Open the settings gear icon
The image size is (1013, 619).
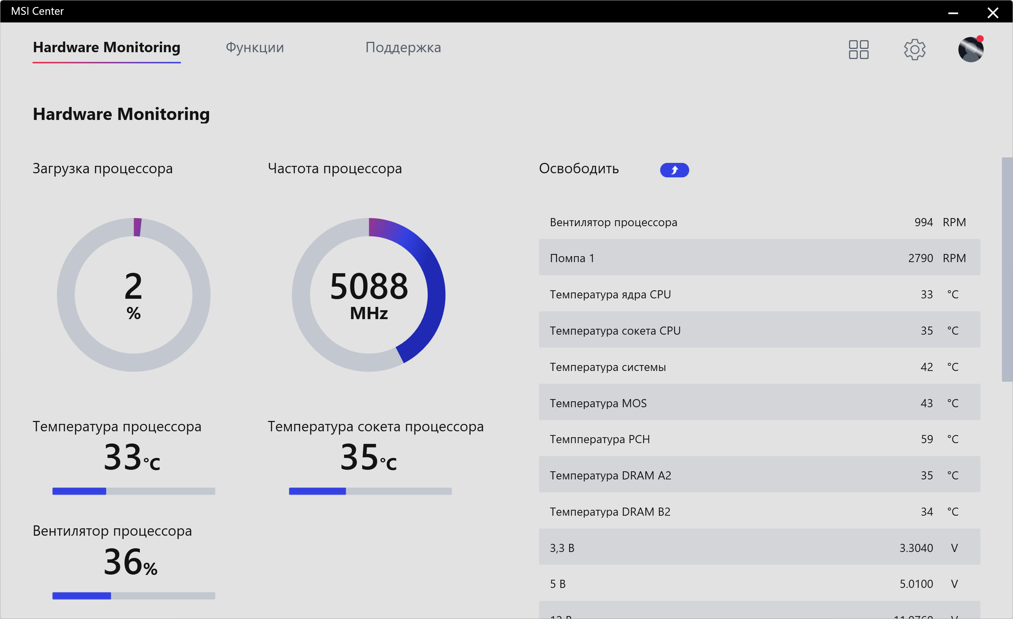(x=914, y=49)
